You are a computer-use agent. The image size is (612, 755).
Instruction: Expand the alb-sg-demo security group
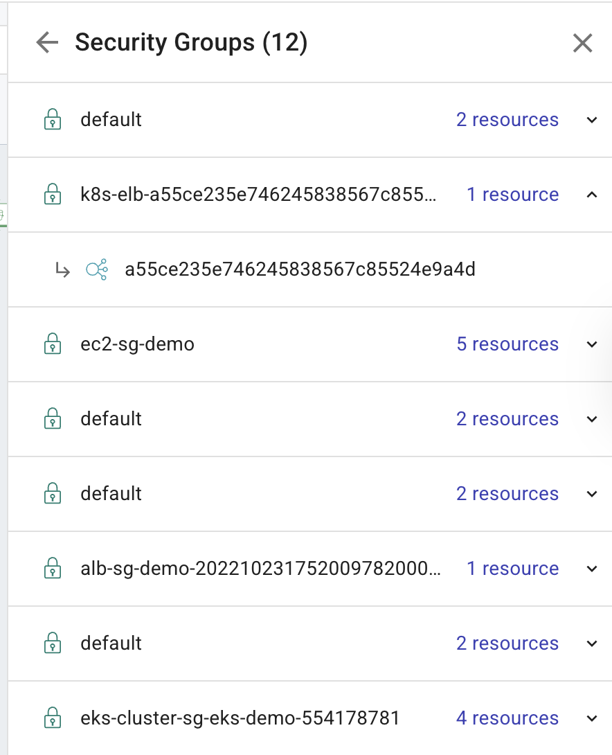tap(592, 569)
